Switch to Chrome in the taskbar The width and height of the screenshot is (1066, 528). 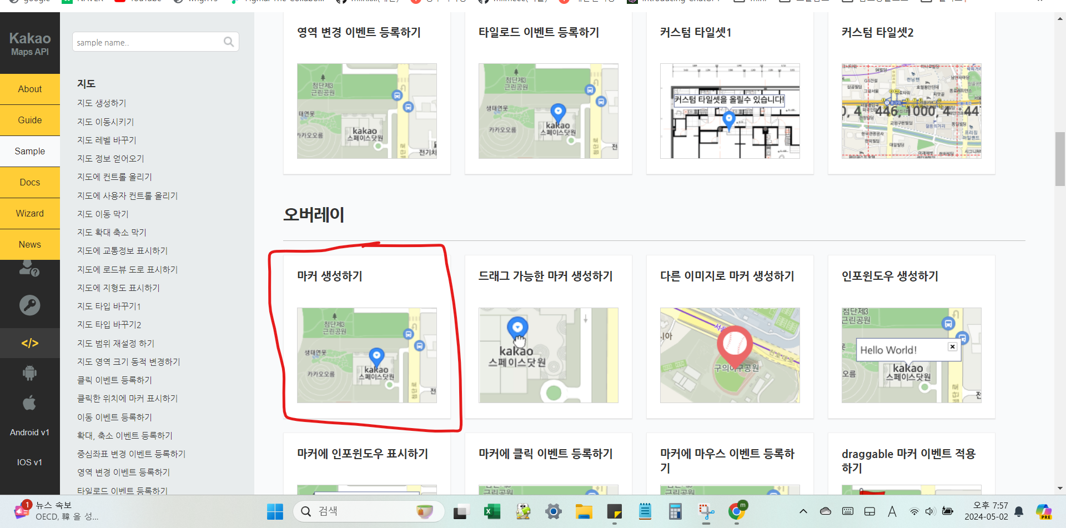(737, 511)
